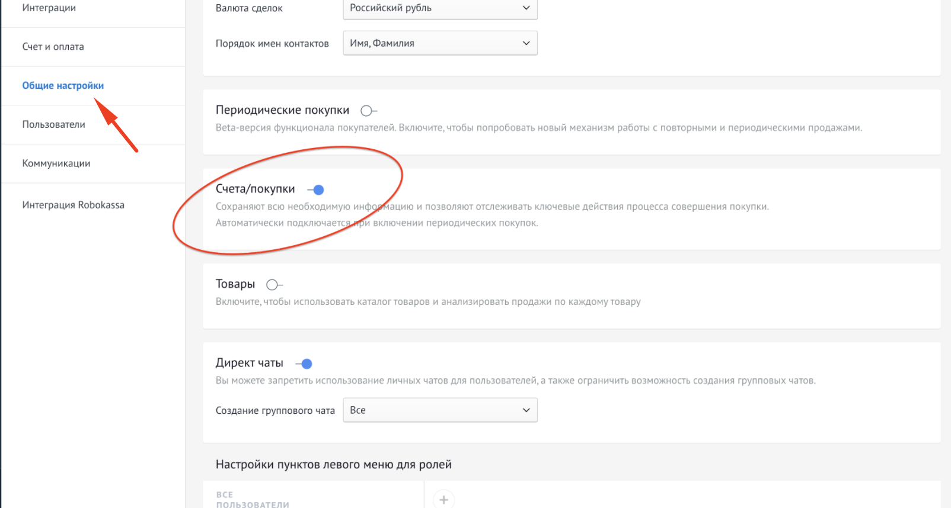The image size is (951, 508).
Task: Open the Счет и оплата section
Action: click(53, 47)
